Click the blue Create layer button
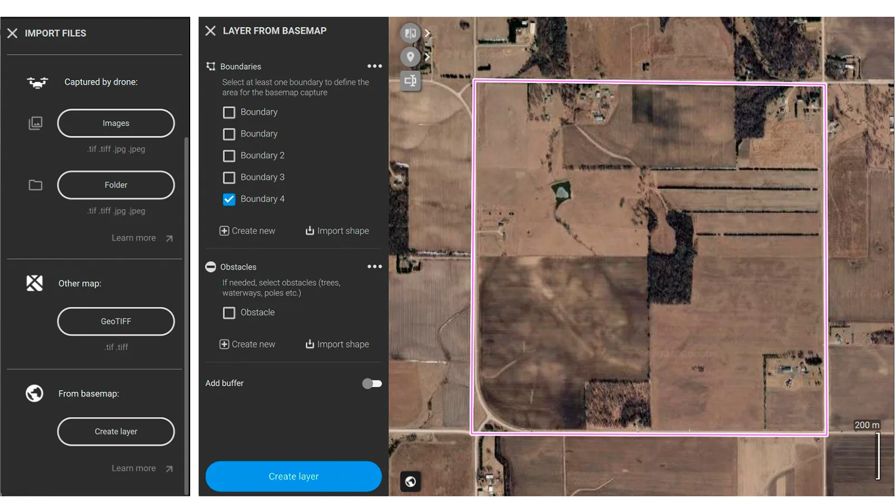 click(294, 476)
